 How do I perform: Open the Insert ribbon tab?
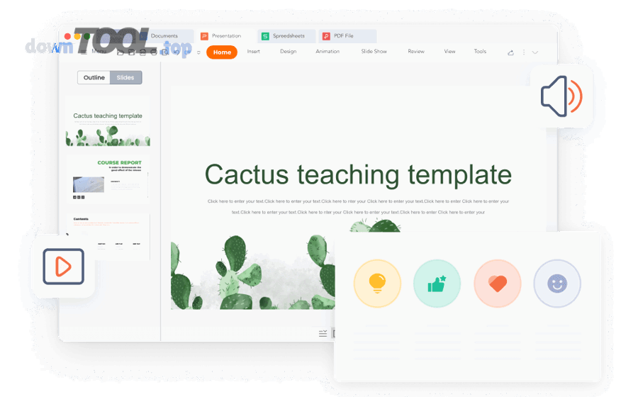click(253, 52)
